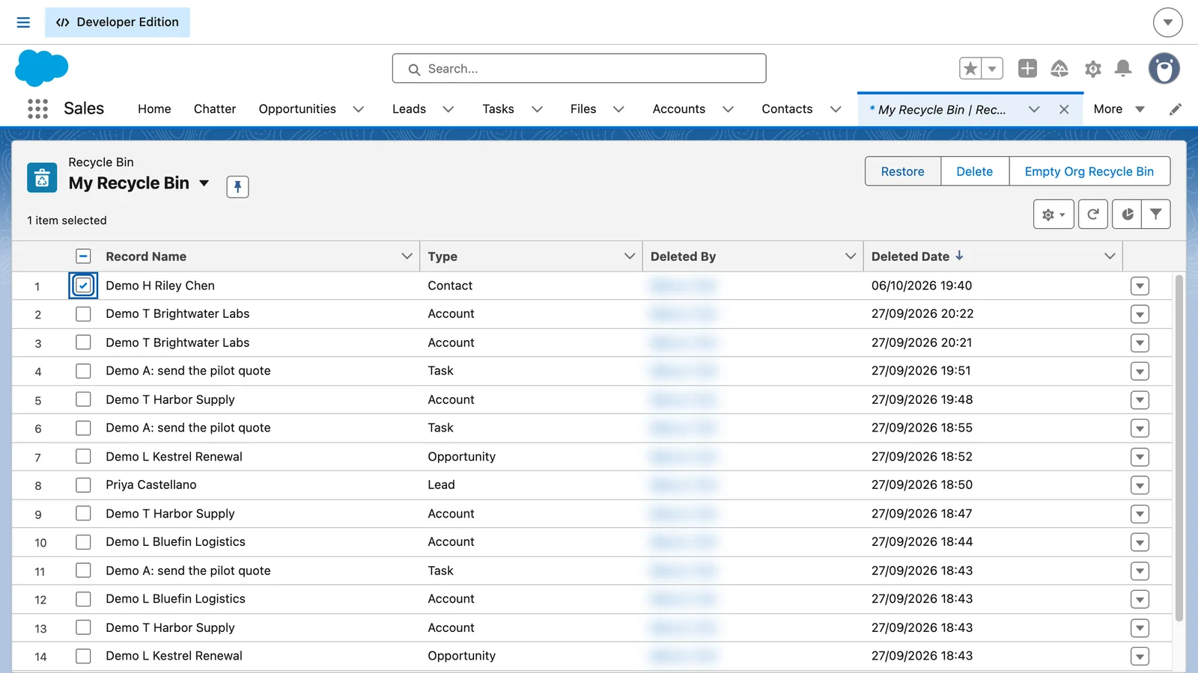Click the list's vertical scrollbar
1198x673 pixels.
(x=1179, y=449)
